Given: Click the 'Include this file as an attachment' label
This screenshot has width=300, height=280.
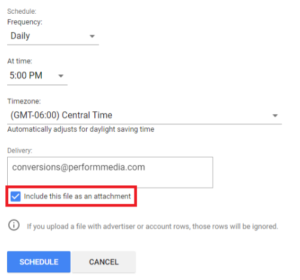Looking at the screenshot, I should coord(77,196).
